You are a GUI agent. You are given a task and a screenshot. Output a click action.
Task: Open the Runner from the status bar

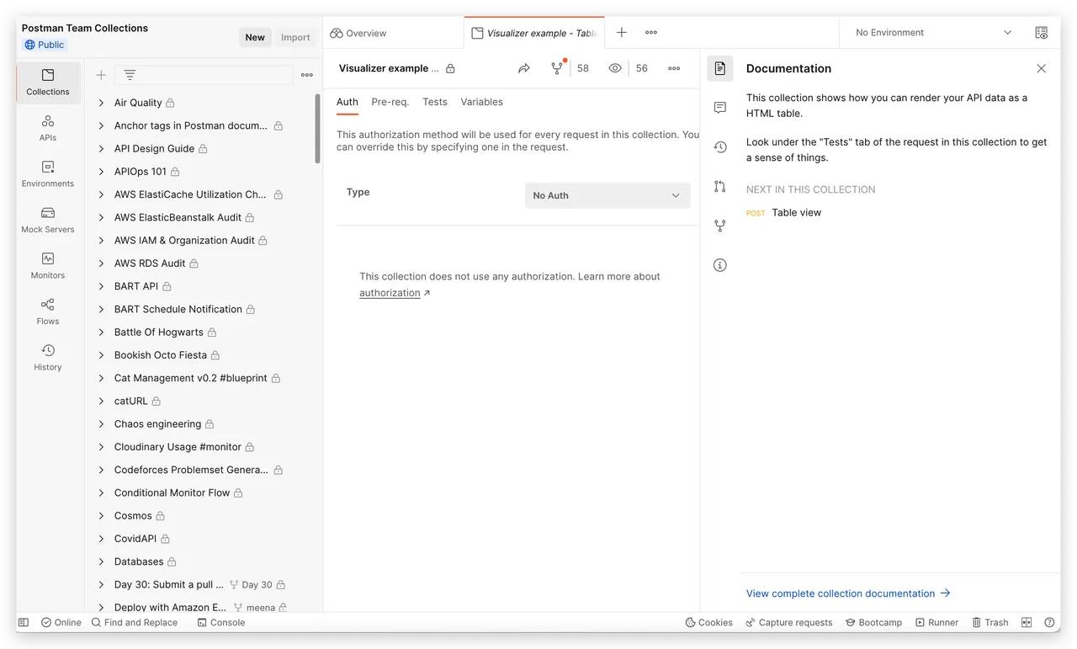point(936,623)
